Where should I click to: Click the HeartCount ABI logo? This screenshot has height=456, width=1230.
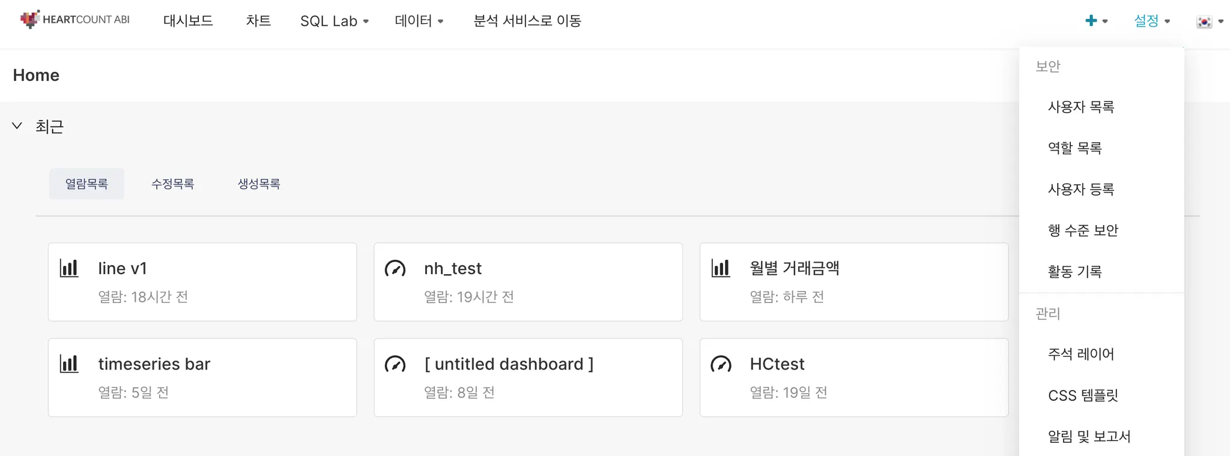[74, 20]
